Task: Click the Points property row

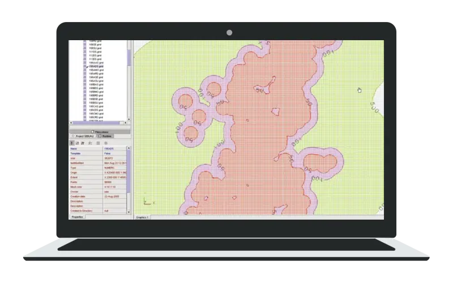Action: tap(98, 182)
